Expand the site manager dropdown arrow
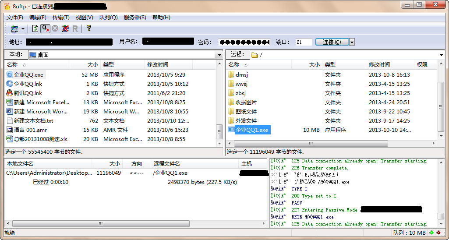 tap(23, 29)
